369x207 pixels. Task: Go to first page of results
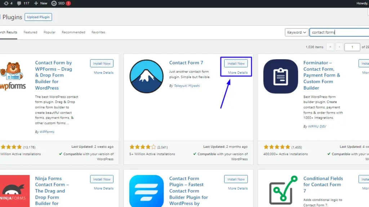[x=330, y=47]
